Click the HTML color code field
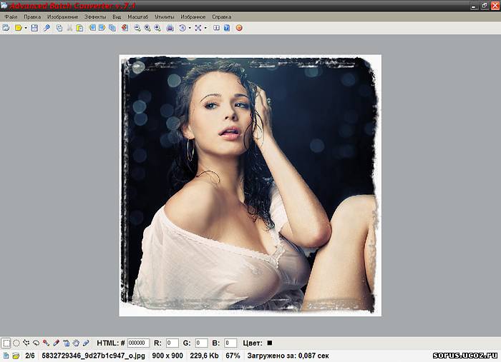Screen dimensions: 501x362 point(138,343)
